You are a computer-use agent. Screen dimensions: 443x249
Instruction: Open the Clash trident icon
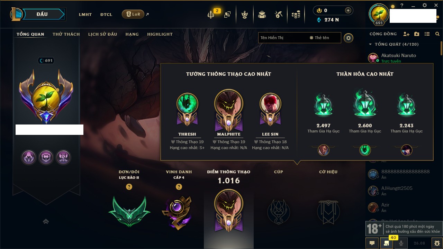pyautogui.click(x=211, y=15)
